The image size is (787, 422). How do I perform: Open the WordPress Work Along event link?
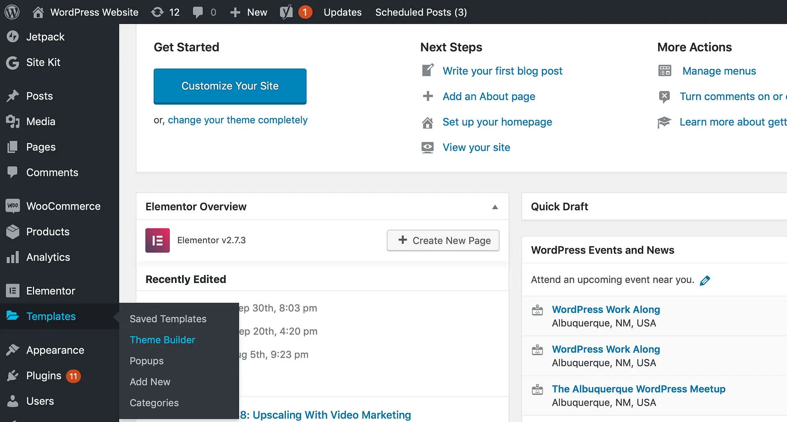pos(606,309)
